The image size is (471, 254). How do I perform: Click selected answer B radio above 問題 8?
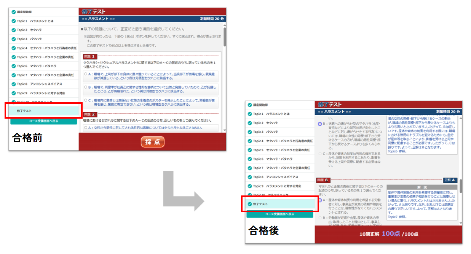[x=320, y=124]
